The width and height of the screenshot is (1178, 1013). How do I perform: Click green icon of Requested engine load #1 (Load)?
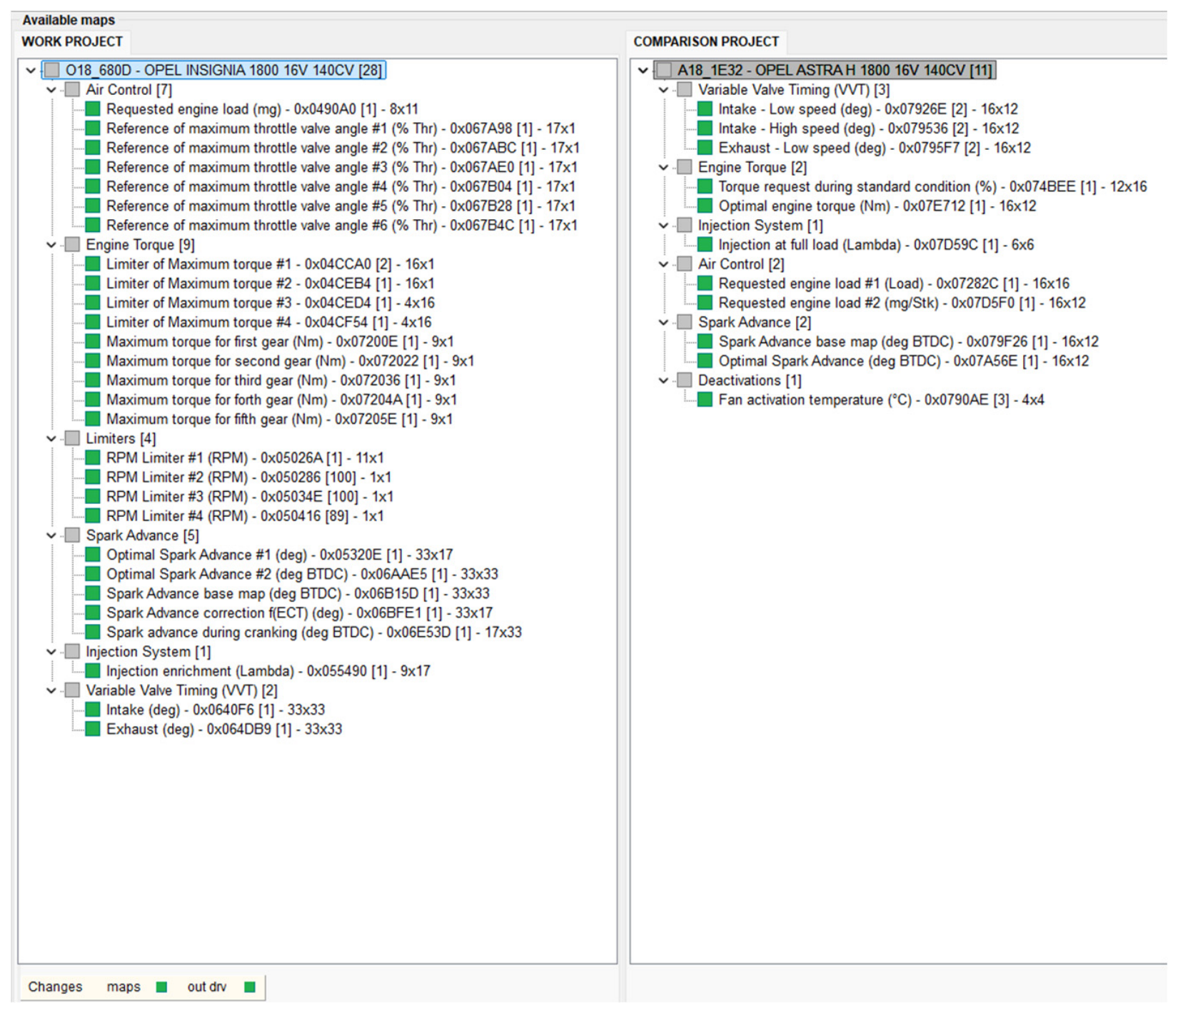coord(705,283)
